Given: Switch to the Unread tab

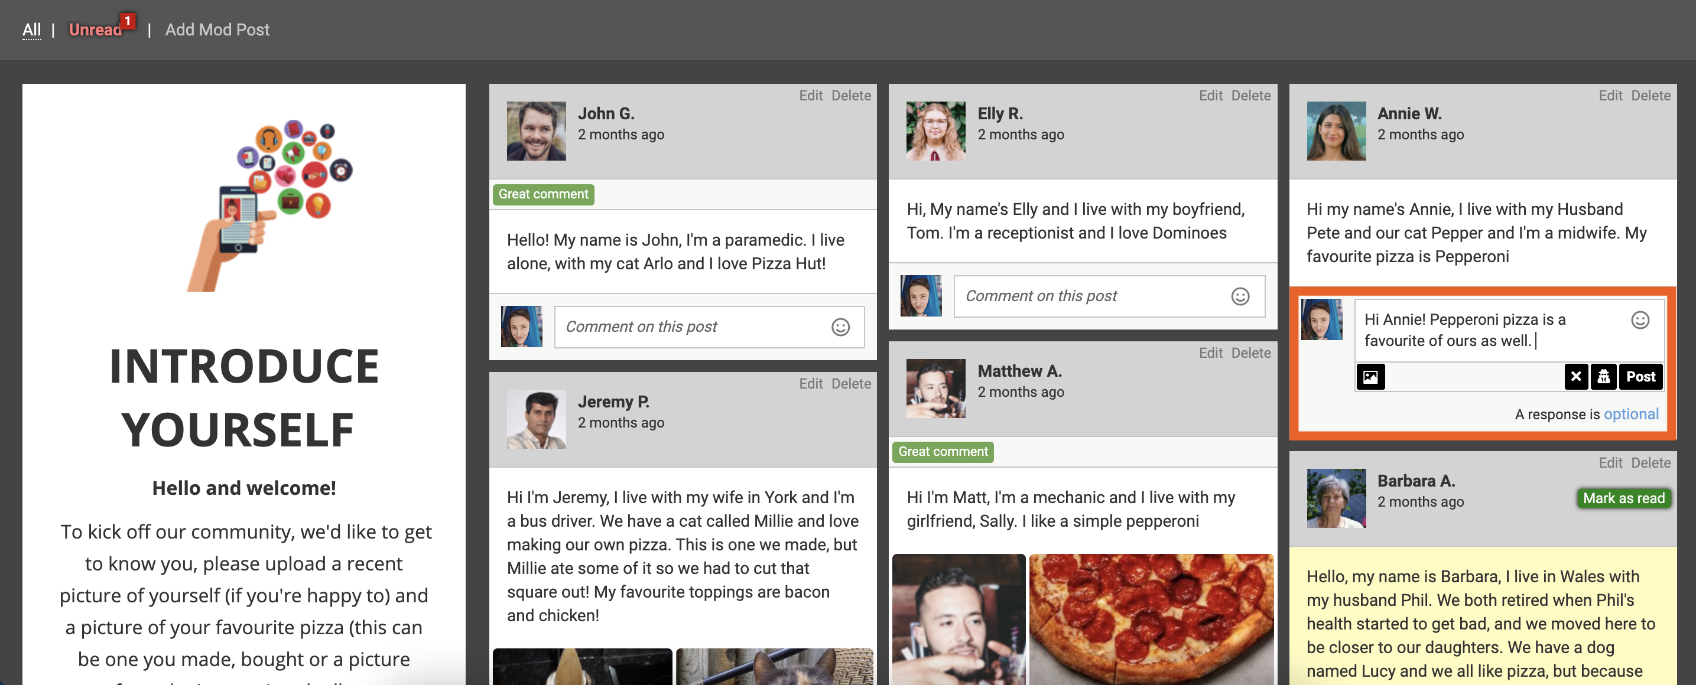Looking at the screenshot, I should (96, 30).
